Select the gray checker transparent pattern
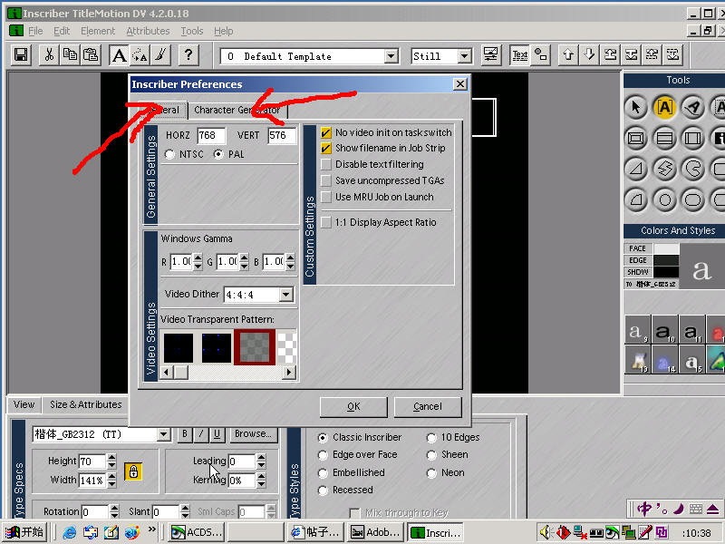Image resolution: width=725 pixels, height=544 pixels. pyautogui.click(x=255, y=347)
